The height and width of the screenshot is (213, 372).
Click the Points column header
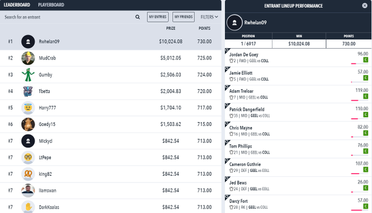pos(205,28)
